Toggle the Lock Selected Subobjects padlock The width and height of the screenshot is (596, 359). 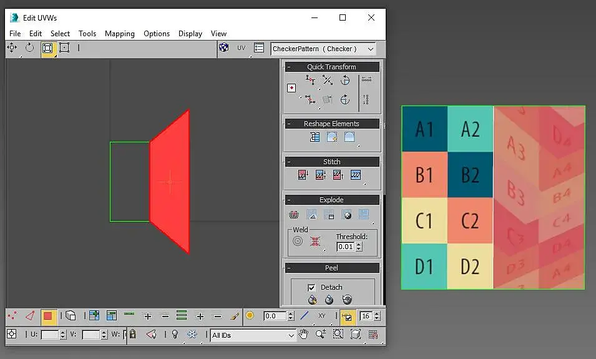[x=133, y=334]
